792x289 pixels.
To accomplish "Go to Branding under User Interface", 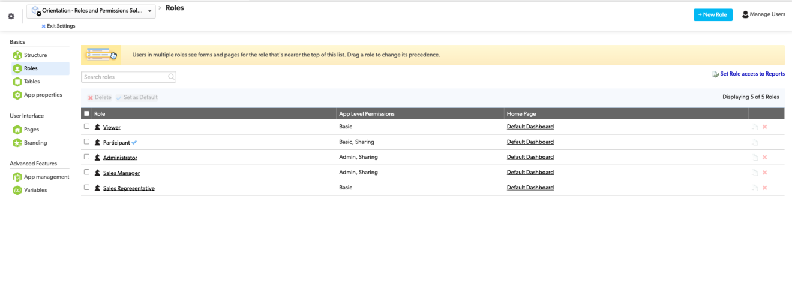I will coord(35,143).
